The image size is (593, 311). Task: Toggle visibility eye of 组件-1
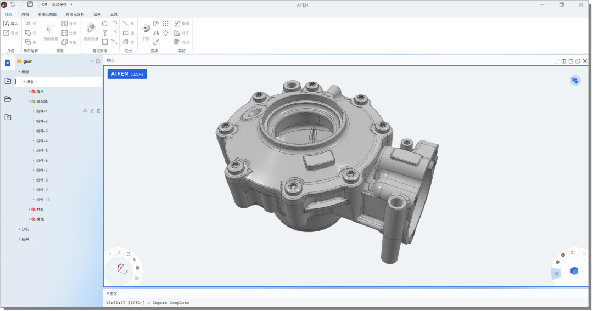pos(85,111)
